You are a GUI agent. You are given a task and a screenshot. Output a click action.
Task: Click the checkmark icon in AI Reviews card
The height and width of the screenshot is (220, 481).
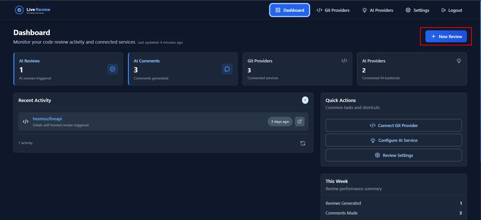(112, 69)
